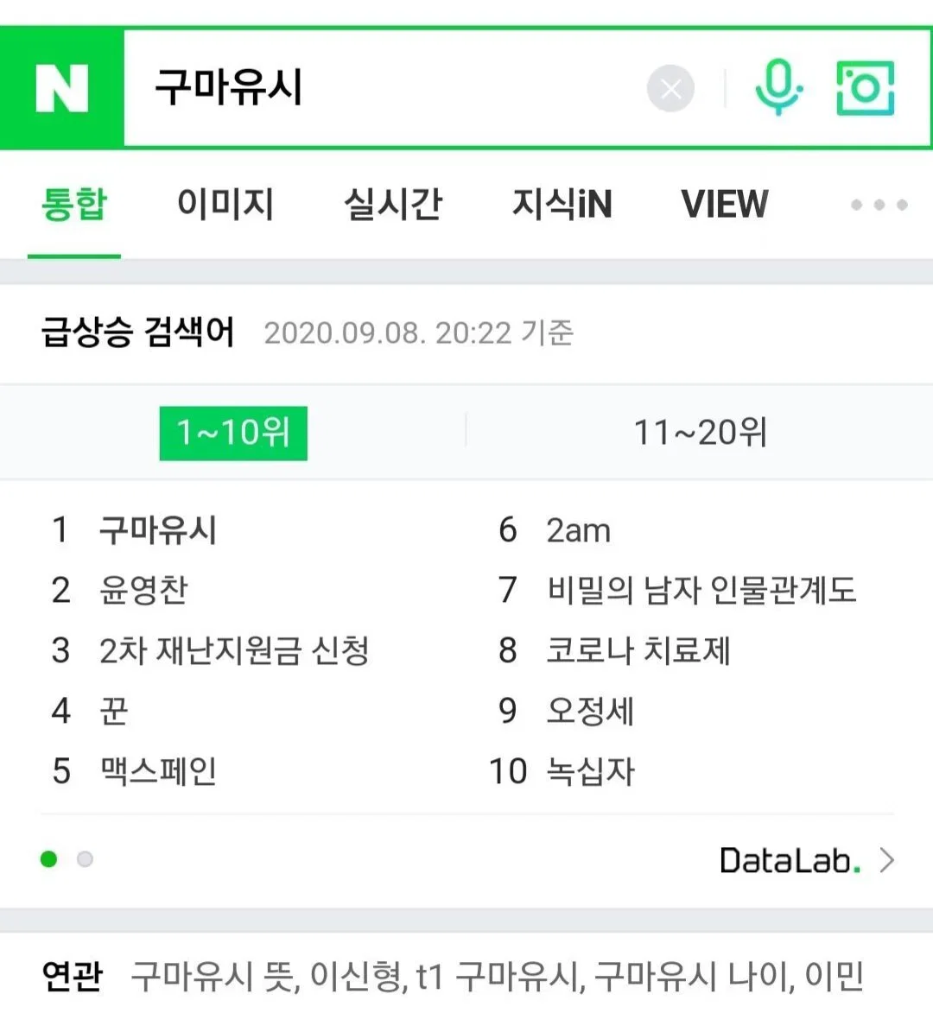Tap the green Naver N logo
The height and width of the screenshot is (1013, 933).
point(62,88)
